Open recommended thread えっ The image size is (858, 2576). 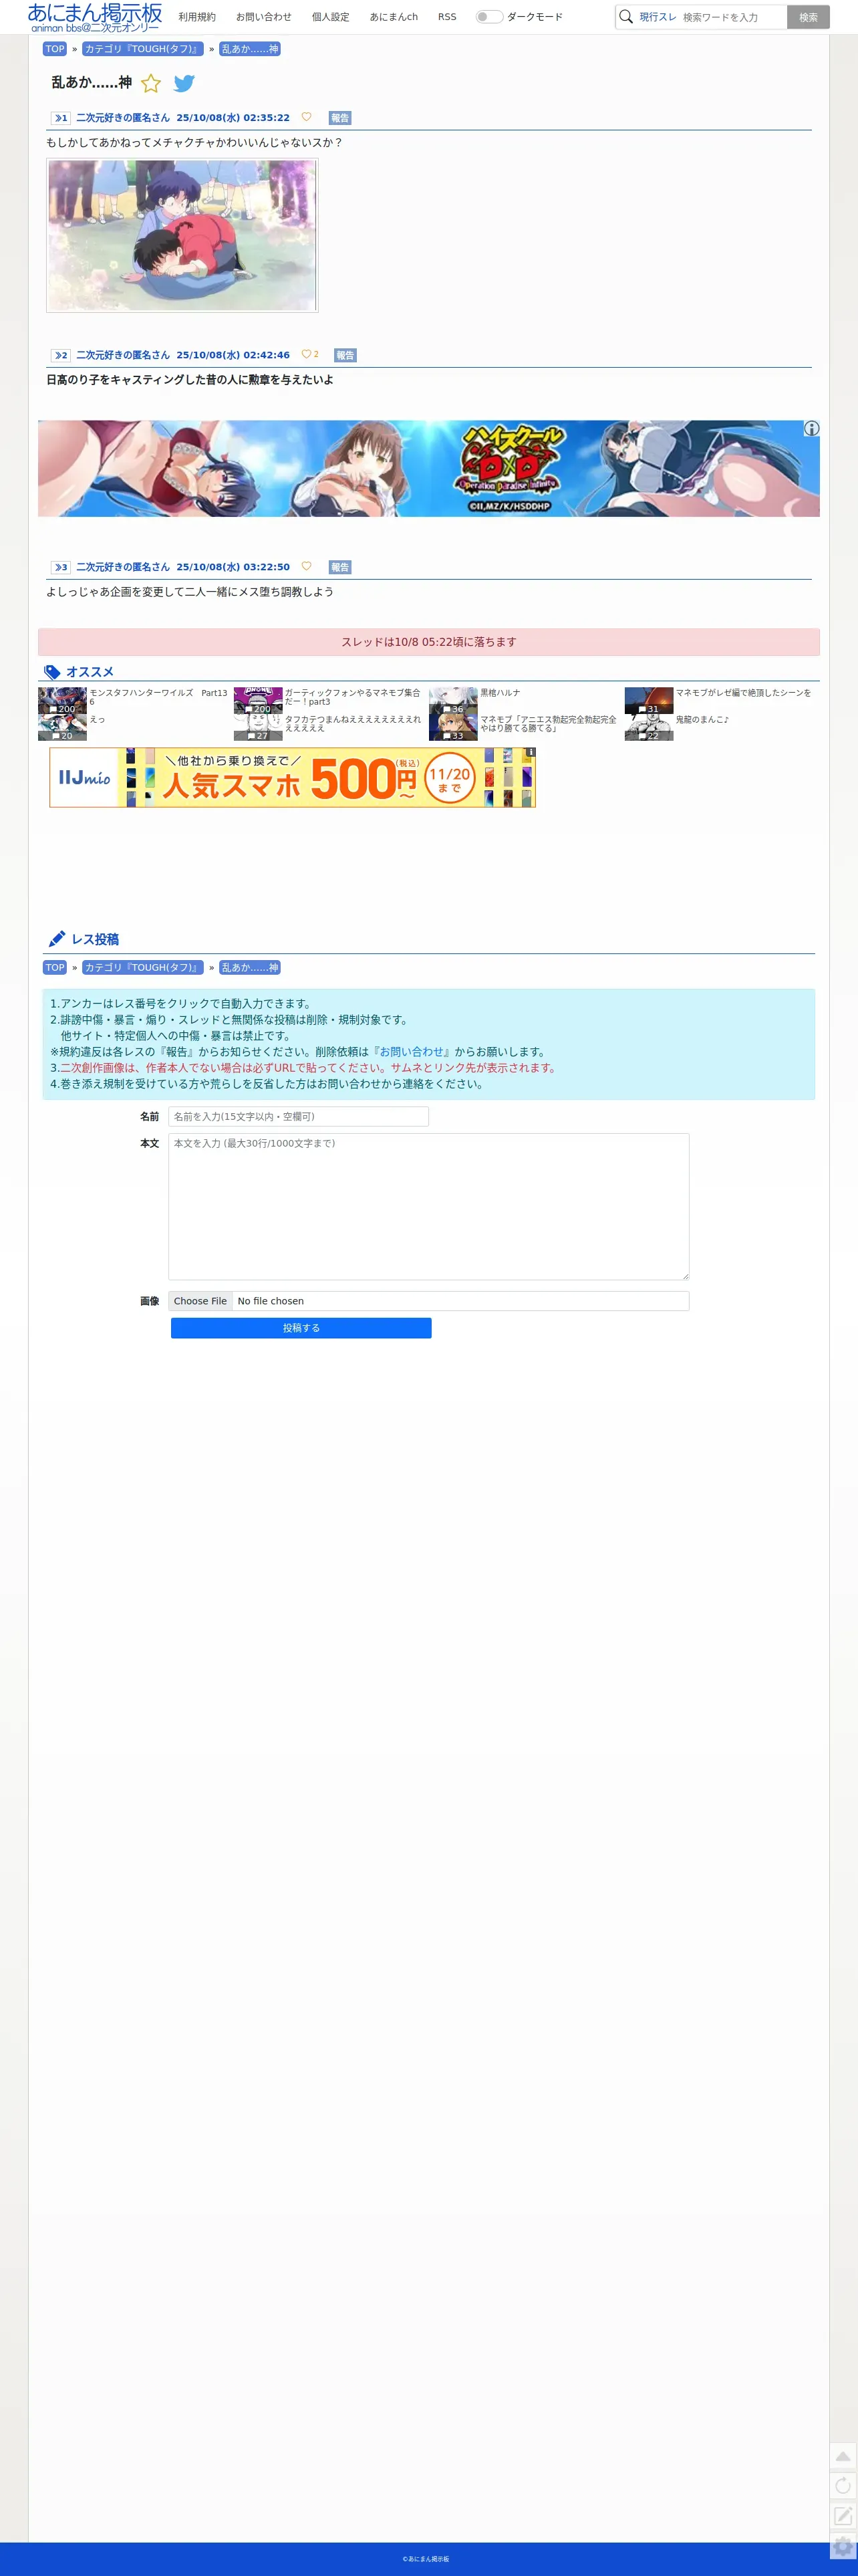[x=97, y=720]
